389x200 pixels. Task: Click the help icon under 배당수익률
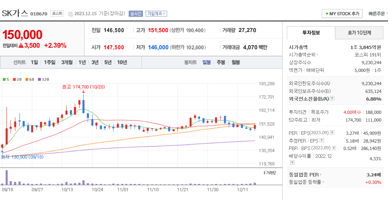(292, 162)
